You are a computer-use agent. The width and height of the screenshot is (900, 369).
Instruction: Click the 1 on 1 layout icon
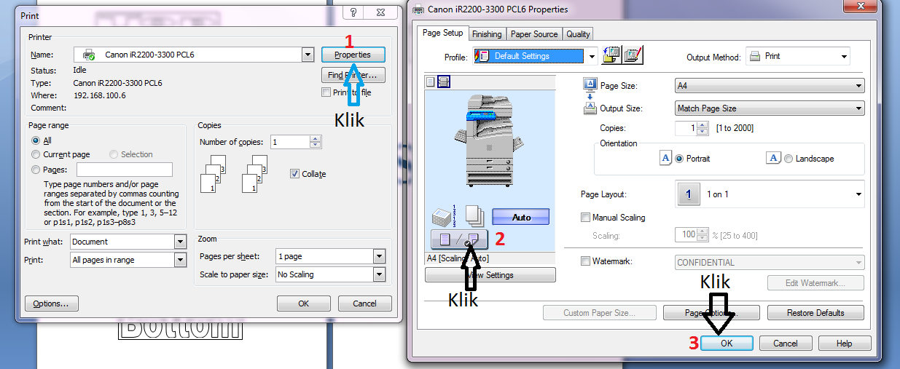(x=689, y=194)
